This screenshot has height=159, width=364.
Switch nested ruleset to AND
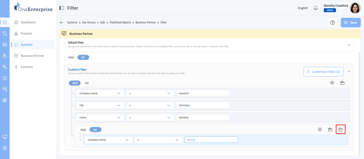click(x=83, y=130)
